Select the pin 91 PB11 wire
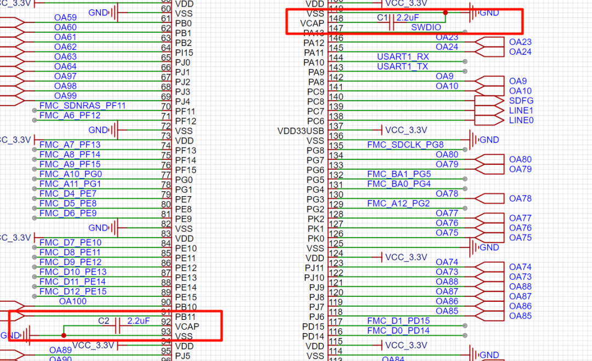 coord(110,317)
